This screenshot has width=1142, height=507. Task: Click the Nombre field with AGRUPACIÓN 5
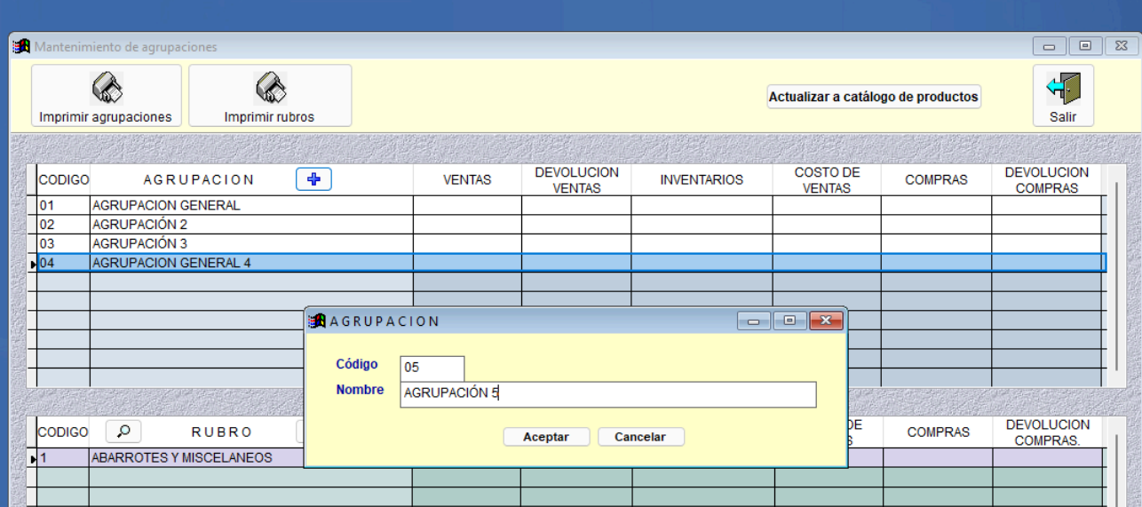click(x=608, y=394)
